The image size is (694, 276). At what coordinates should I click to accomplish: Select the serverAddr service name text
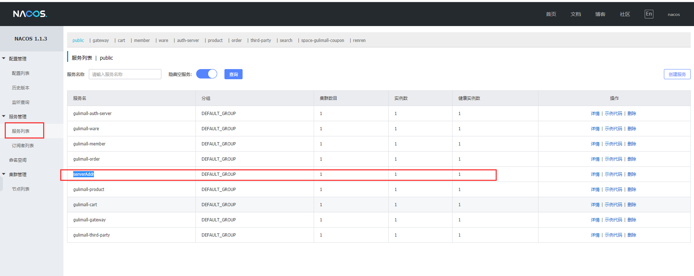pyautogui.click(x=83, y=174)
